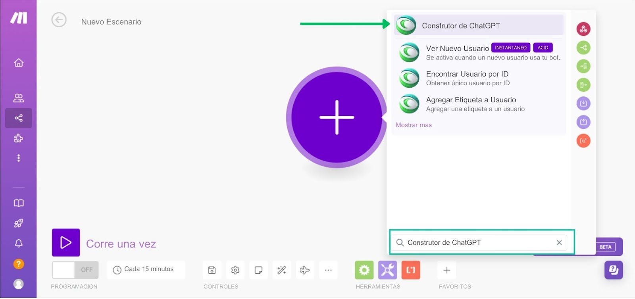Open the bell Notifications icon
The height and width of the screenshot is (299, 635).
click(19, 243)
